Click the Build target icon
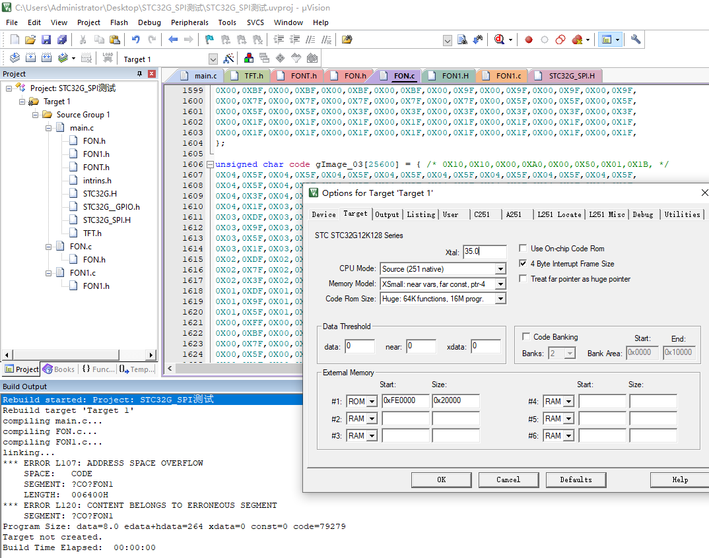The height and width of the screenshot is (558, 709). pos(31,58)
